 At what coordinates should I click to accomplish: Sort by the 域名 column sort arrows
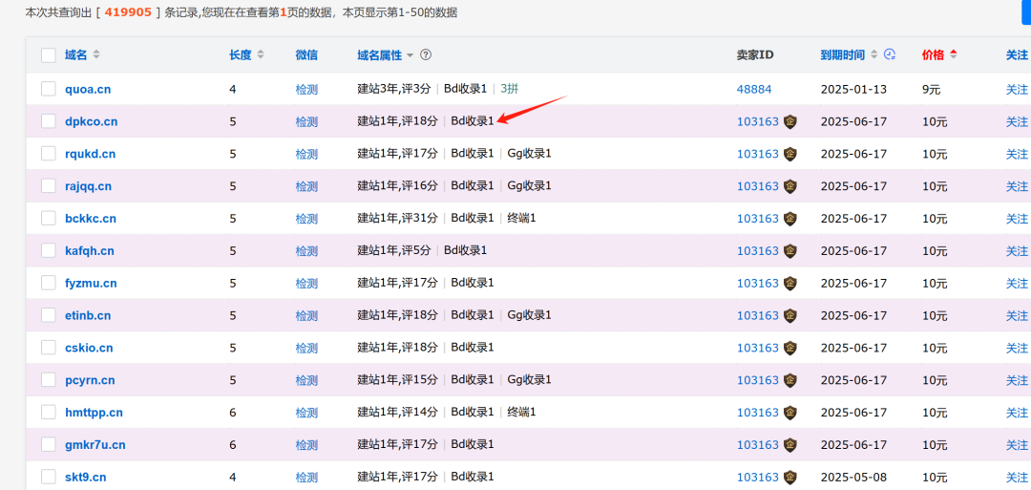click(x=96, y=55)
